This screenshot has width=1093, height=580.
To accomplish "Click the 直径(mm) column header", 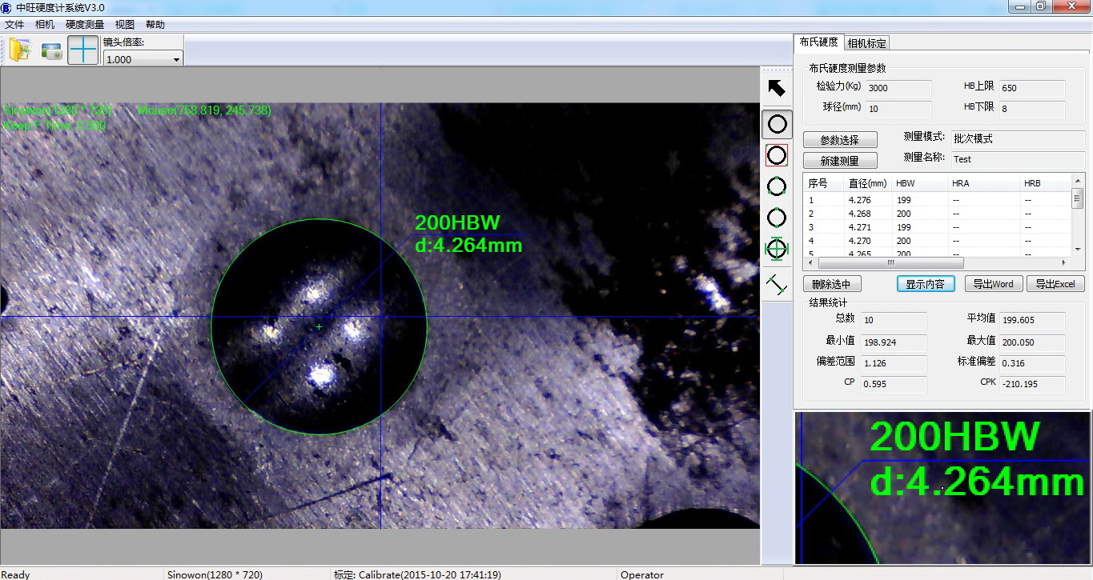I will click(x=868, y=183).
